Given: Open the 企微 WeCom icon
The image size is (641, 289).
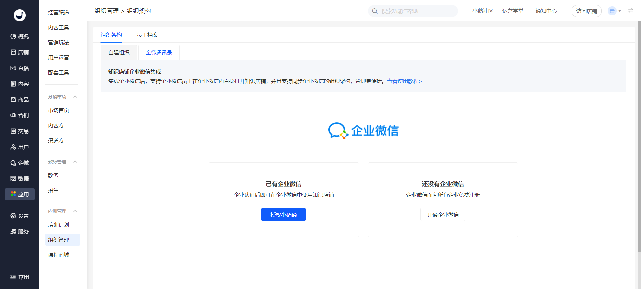Looking at the screenshot, I should coord(13,163).
